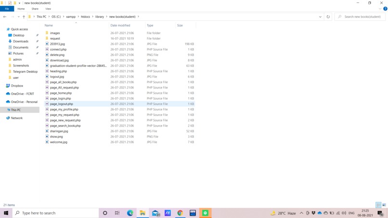388x218 pixels.
Task: Open the help question mark icon
Action: (385, 9)
